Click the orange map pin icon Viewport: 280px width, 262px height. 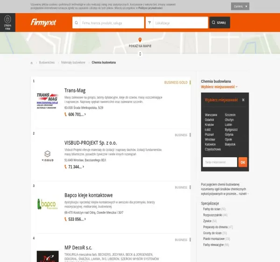tap(140, 40)
